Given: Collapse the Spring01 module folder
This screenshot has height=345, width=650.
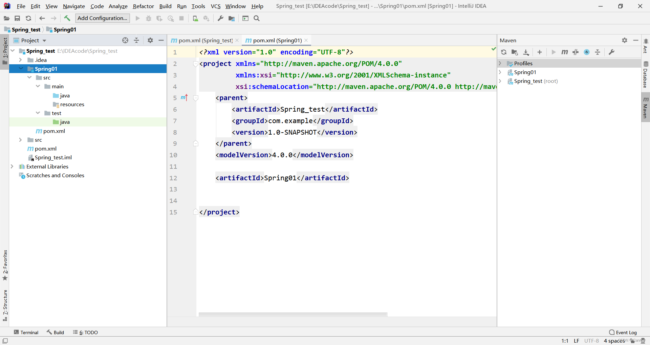Looking at the screenshot, I should click(21, 69).
